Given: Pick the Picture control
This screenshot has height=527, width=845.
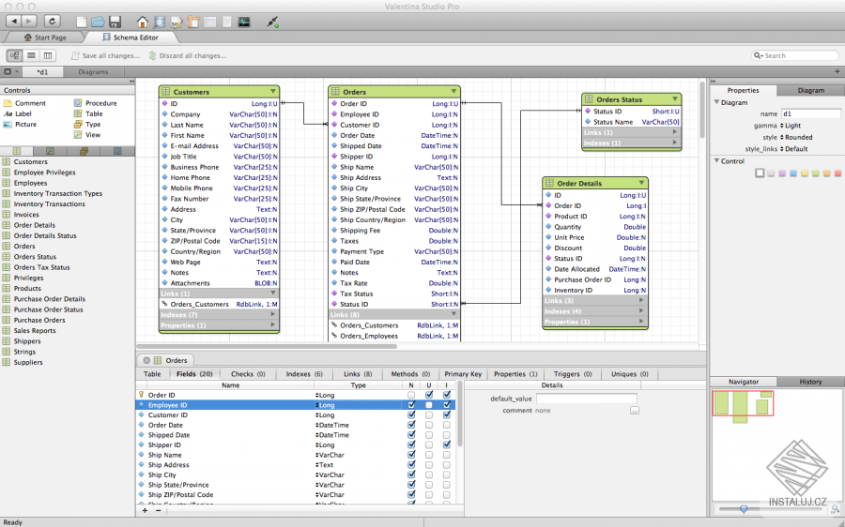Looking at the screenshot, I should 20,125.
